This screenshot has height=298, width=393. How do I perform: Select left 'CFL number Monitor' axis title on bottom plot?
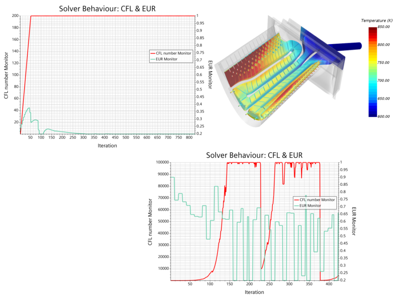click(x=150, y=221)
